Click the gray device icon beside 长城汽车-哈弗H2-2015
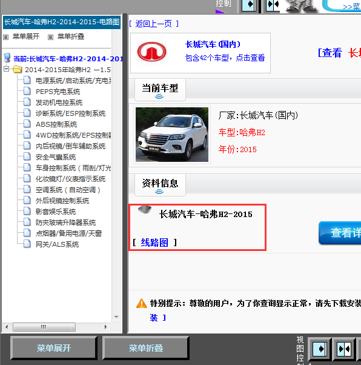The height and width of the screenshot is (365, 361). pos(145,209)
